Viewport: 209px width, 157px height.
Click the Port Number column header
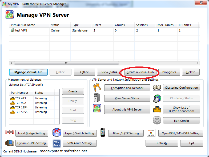(21, 93)
